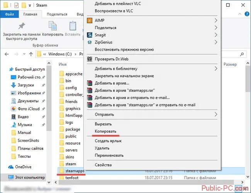The image size is (251, 193).
Task: Expand the Поделиться submenu arrow
Action: (x=216, y=27)
